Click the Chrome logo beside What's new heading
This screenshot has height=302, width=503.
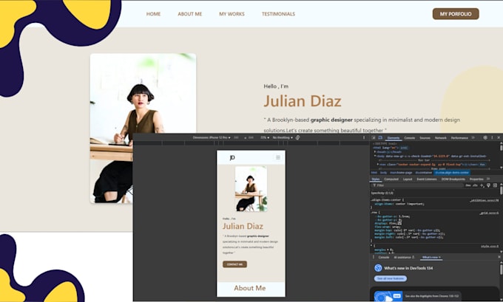click(x=378, y=268)
